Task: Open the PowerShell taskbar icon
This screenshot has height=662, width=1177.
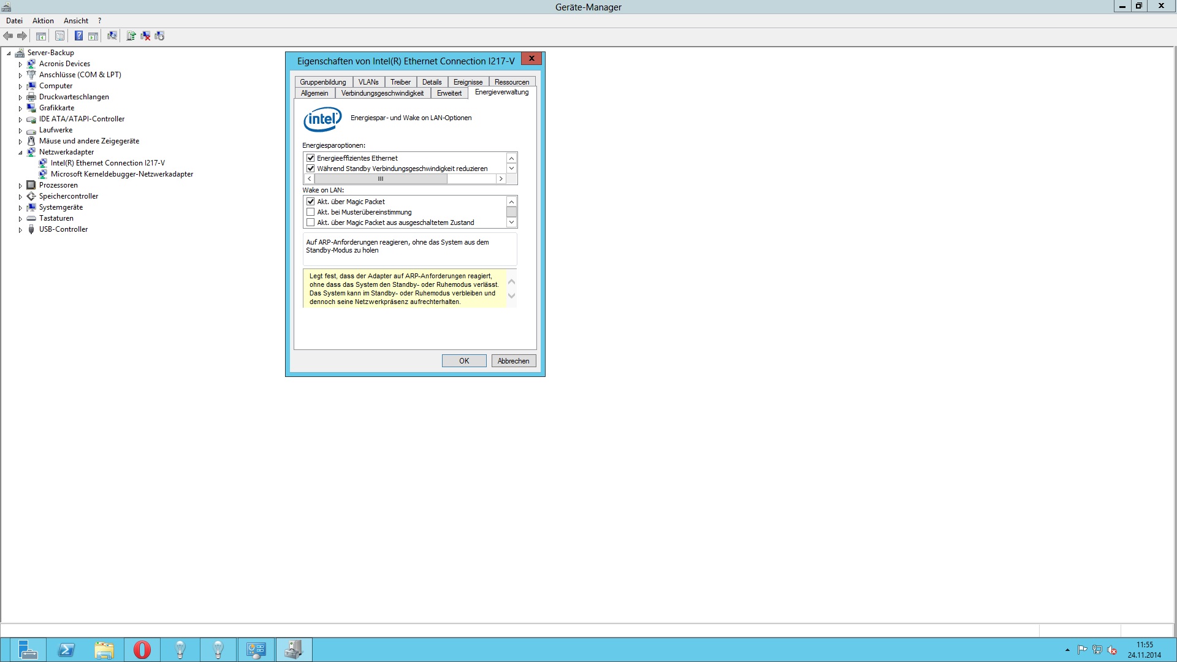Action: coord(66,650)
